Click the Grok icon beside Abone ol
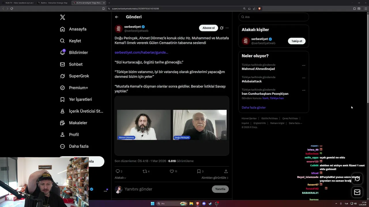The width and height of the screenshot is (369, 207). [222, 28]
